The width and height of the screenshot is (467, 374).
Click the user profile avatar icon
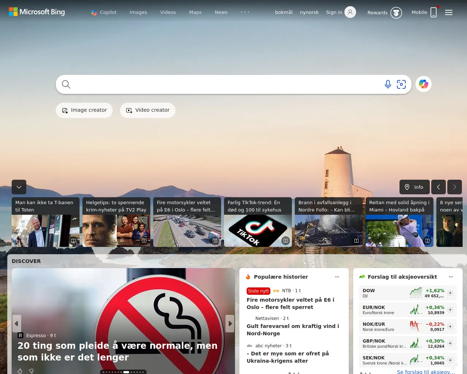pyautogui.click(x=350, y=12)
